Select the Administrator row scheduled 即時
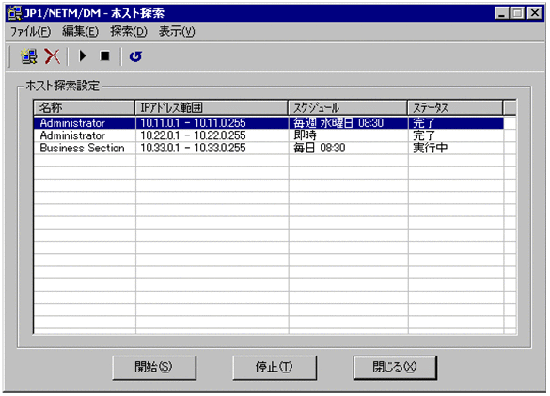550x396 pixels. (269, 135)
